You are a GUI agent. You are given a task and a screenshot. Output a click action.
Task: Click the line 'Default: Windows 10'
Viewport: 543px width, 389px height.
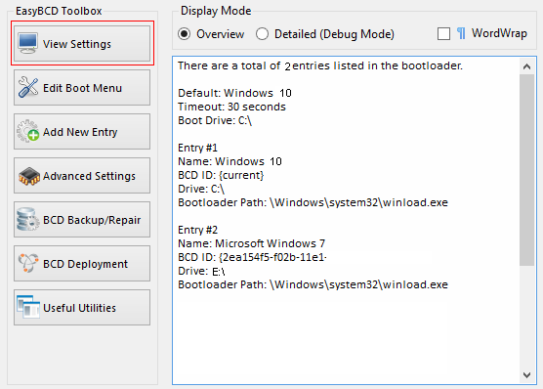coord(234,93)
